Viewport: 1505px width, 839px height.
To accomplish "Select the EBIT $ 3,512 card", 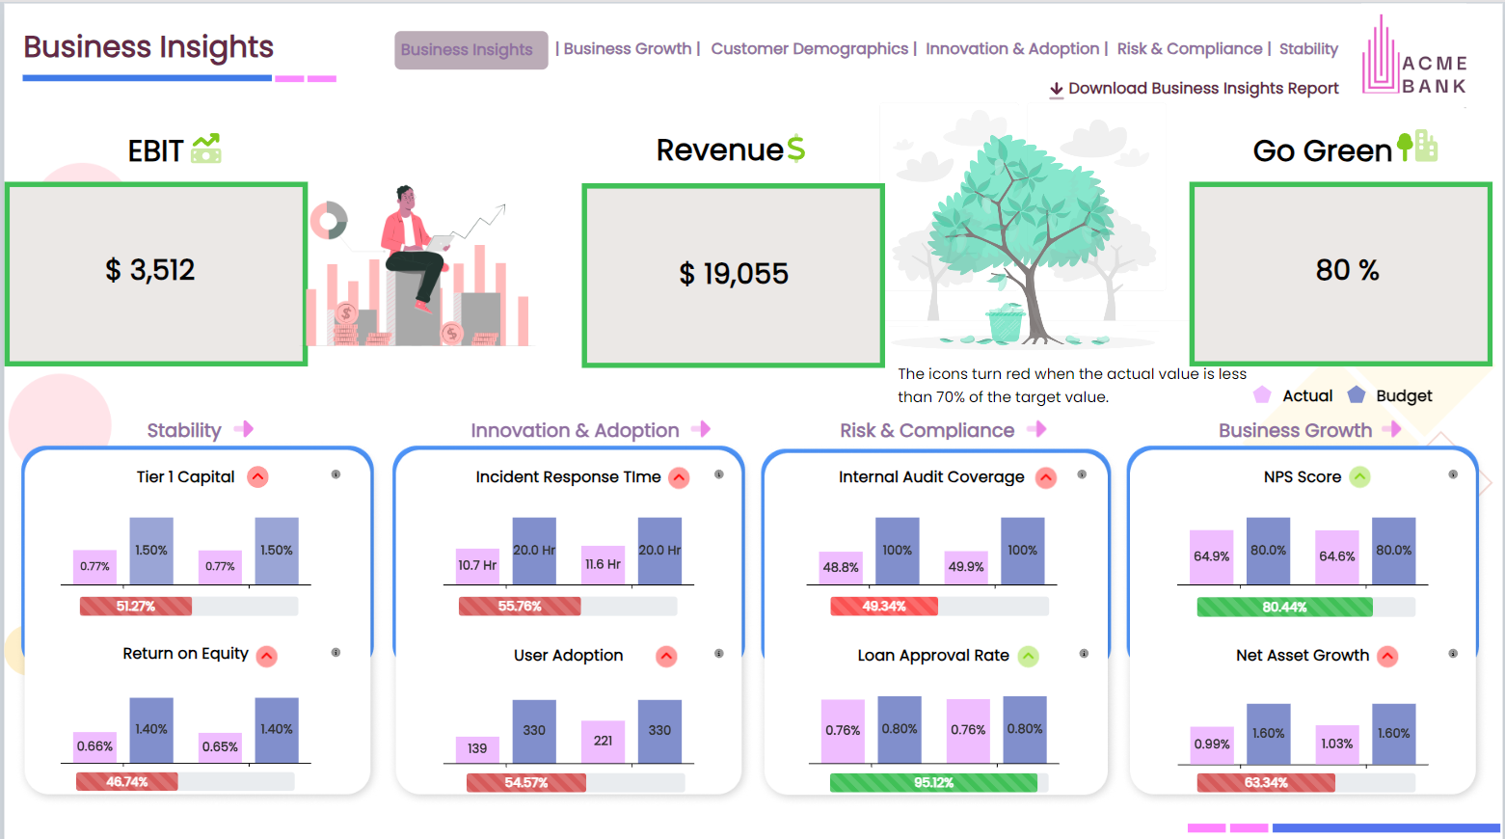I will 156,274.
